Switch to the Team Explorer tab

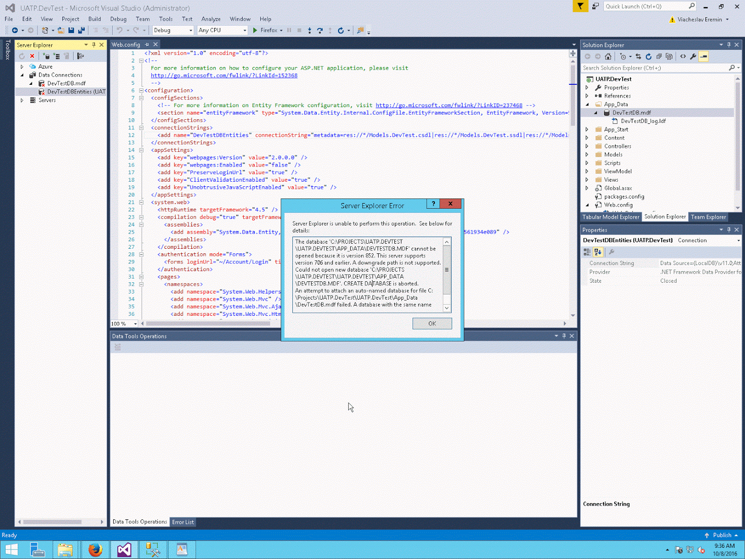[x=708, y=217]
